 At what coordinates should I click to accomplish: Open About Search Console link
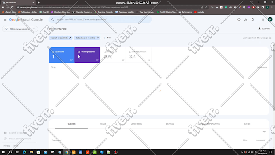coord(17,138)
